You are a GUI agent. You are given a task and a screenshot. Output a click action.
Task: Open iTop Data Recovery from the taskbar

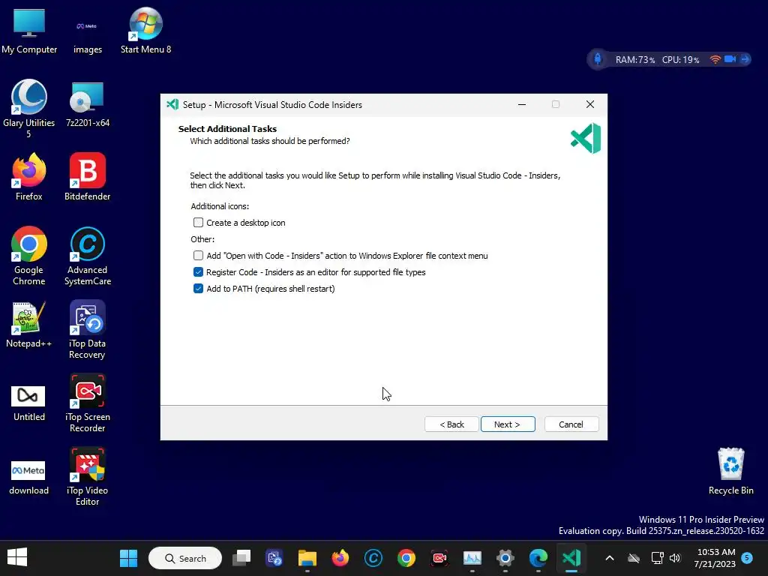274,558
